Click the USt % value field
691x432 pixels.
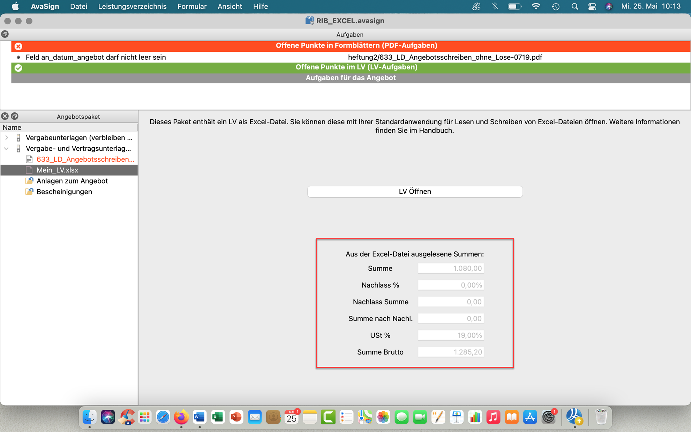tap(451, 335)
